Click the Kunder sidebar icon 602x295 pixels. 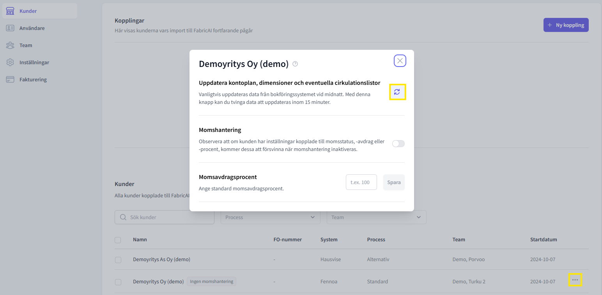[10, 11]
